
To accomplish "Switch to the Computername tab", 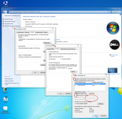I will click(20, 32).
